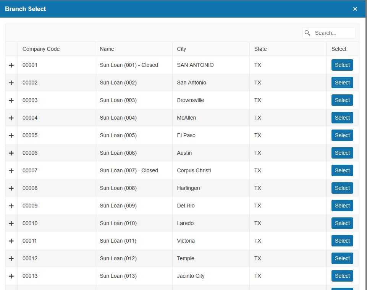Expand row 00001 details

(x=11, y=65)
